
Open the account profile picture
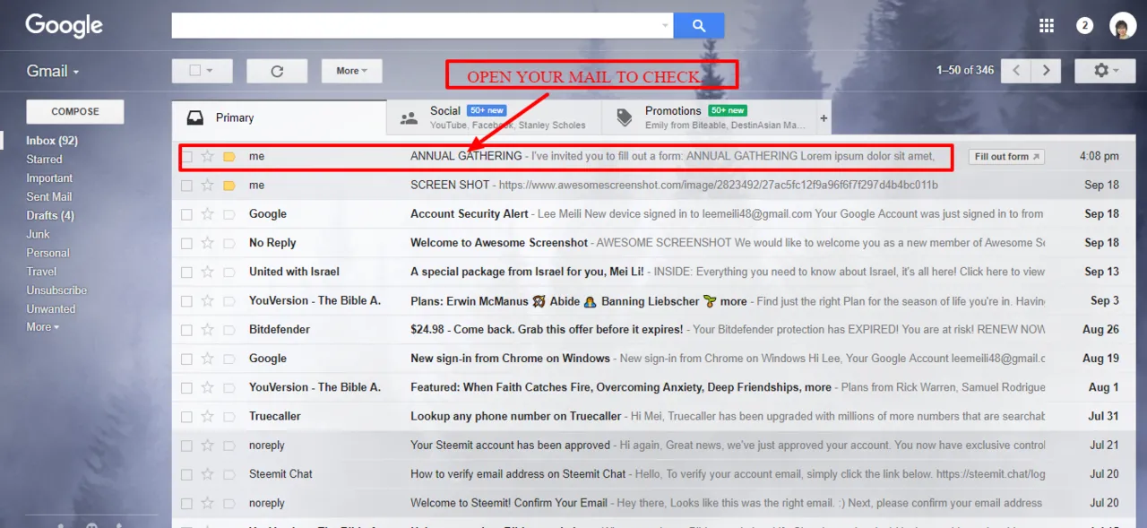pyautogui.click(x=1123, y=26)
